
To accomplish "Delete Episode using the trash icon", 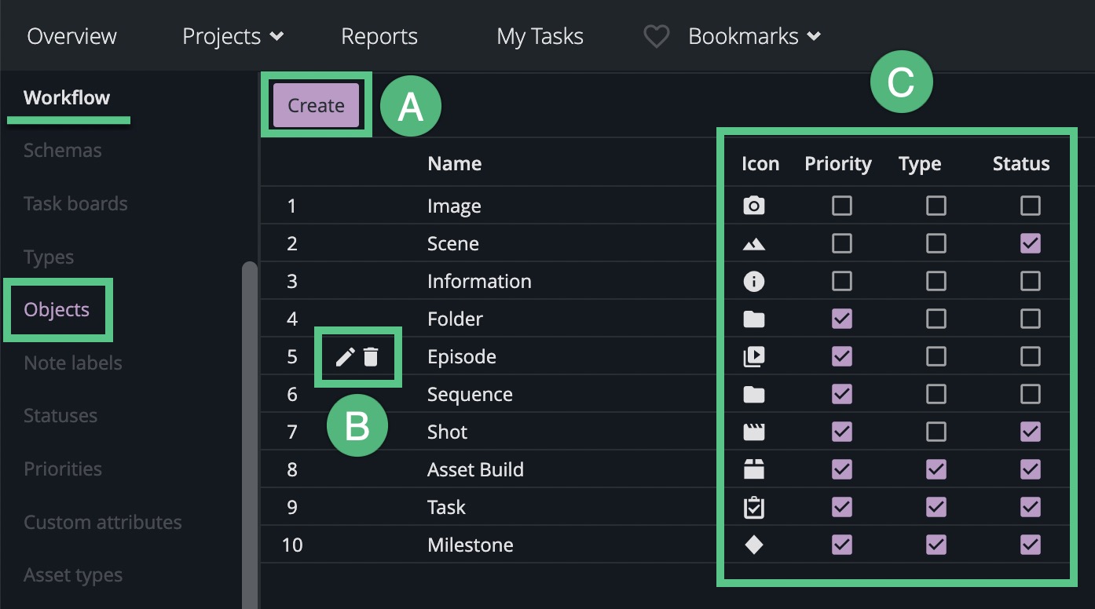I will click(372, 356).
